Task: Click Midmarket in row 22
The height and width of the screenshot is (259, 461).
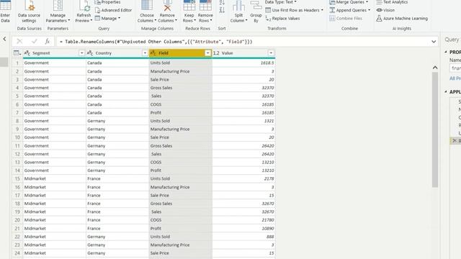Action: 35,237
